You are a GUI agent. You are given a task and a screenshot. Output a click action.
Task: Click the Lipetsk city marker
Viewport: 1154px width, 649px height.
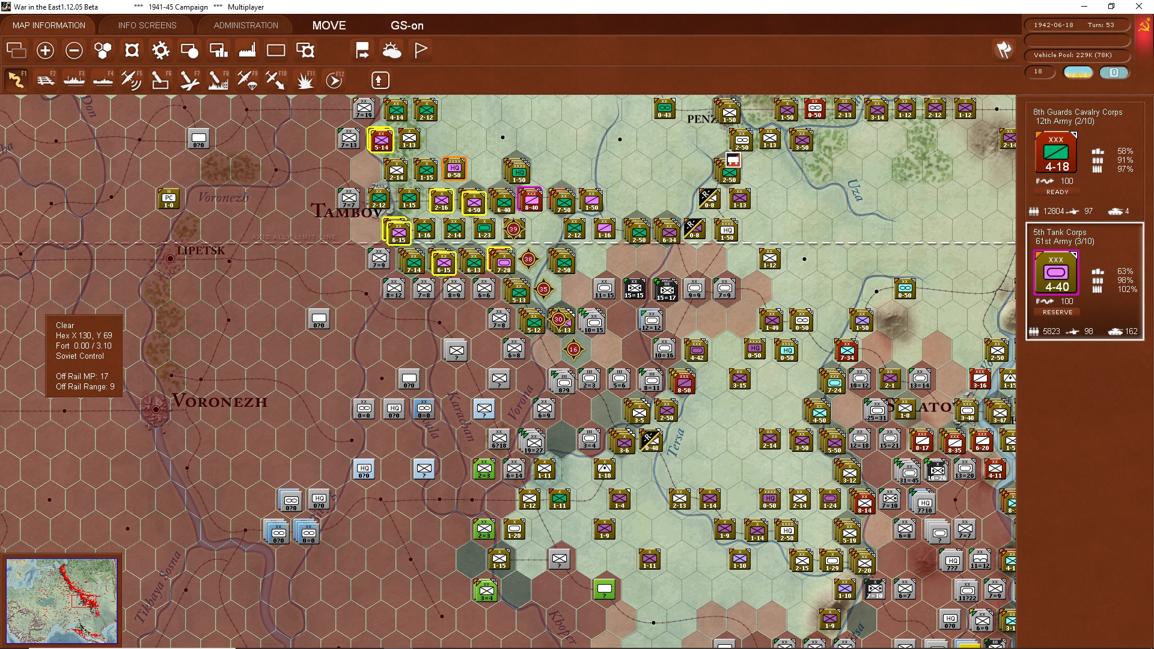[x=170, y=259]
